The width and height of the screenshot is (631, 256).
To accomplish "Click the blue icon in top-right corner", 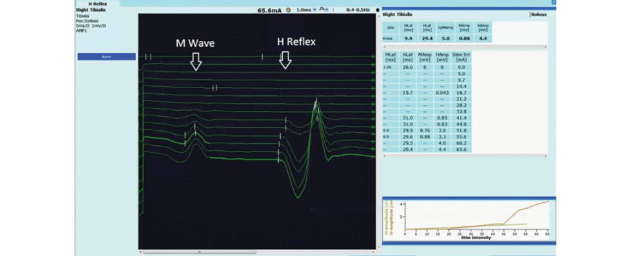I will [553, 2].
